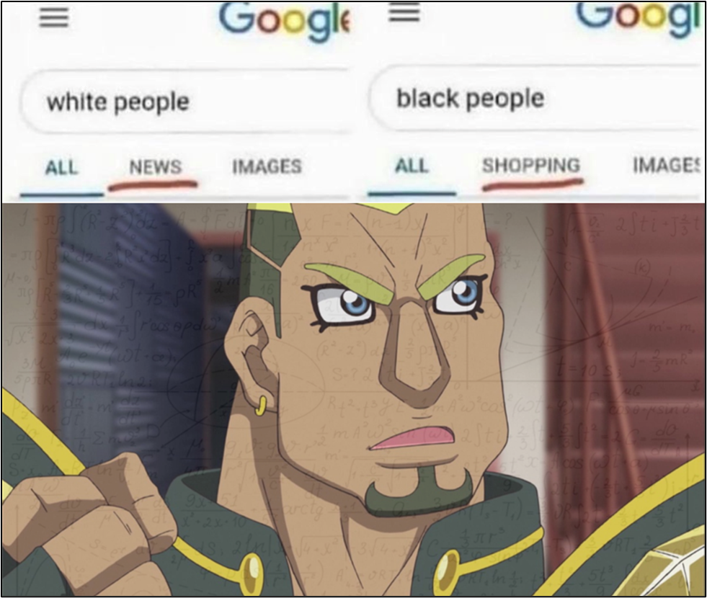Open the hamburger menu above 'black people' search
Viewport: 707px width, 598px height.
pos(404,12)
